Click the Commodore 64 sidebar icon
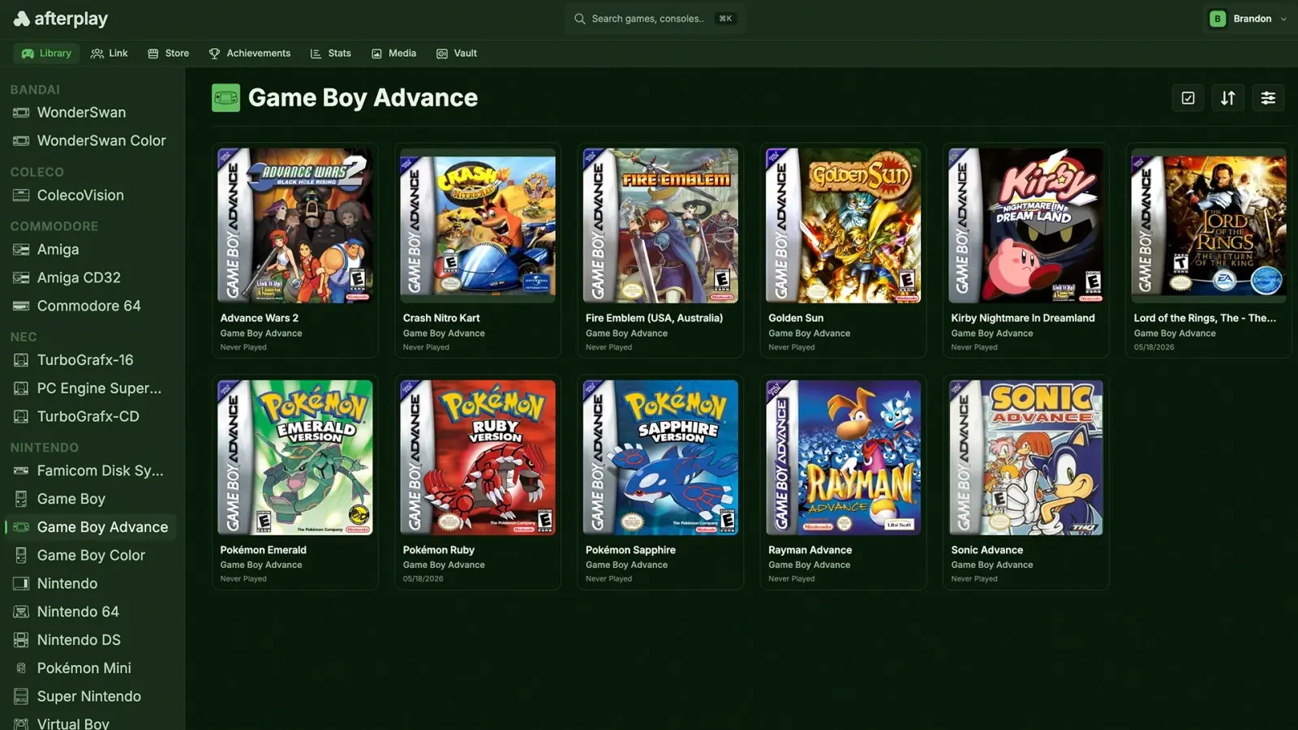 click(21, 306)
